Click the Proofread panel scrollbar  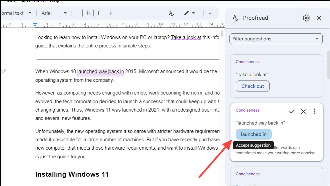[x=329, y=64]
